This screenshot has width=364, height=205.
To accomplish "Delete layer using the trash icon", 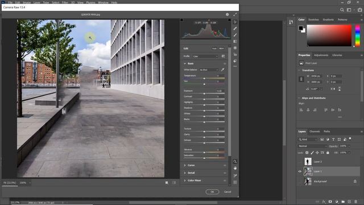I will coord(355,202).
